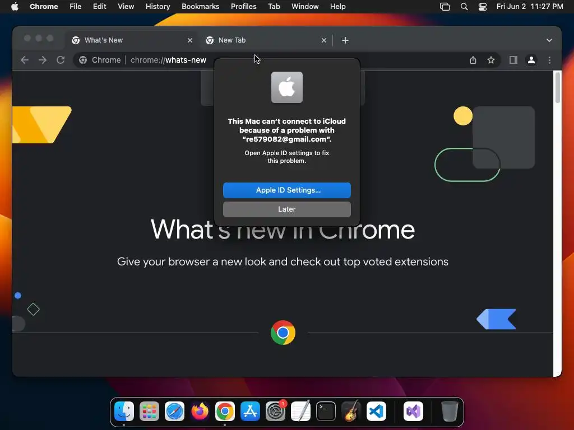Viewport: 574px width, 430px height.
Task: Open TextEdit from the Dock
Action: pos(300,412)
